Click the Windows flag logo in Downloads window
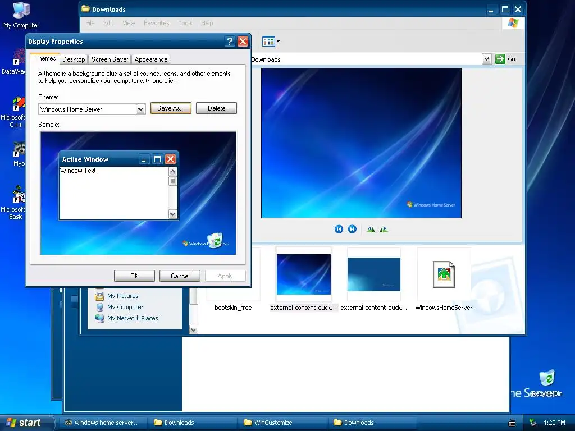The image size is (575, 431). pos(513,23)
